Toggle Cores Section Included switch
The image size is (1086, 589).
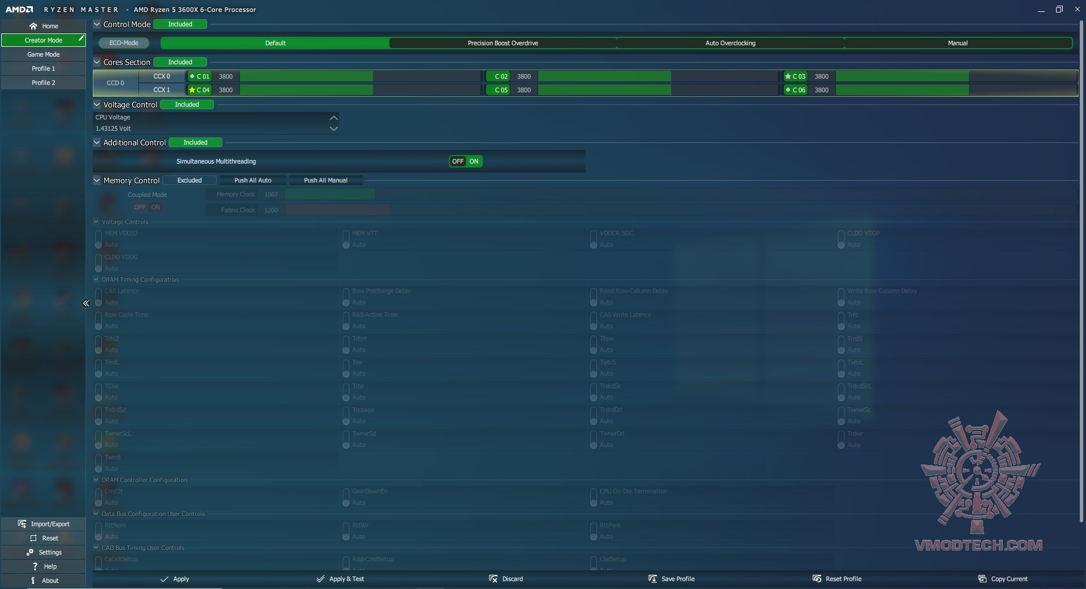(x=180, y=62)
